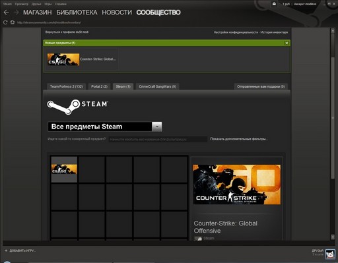
Task: Open the Друзья menu
Action: coord(36,4)
